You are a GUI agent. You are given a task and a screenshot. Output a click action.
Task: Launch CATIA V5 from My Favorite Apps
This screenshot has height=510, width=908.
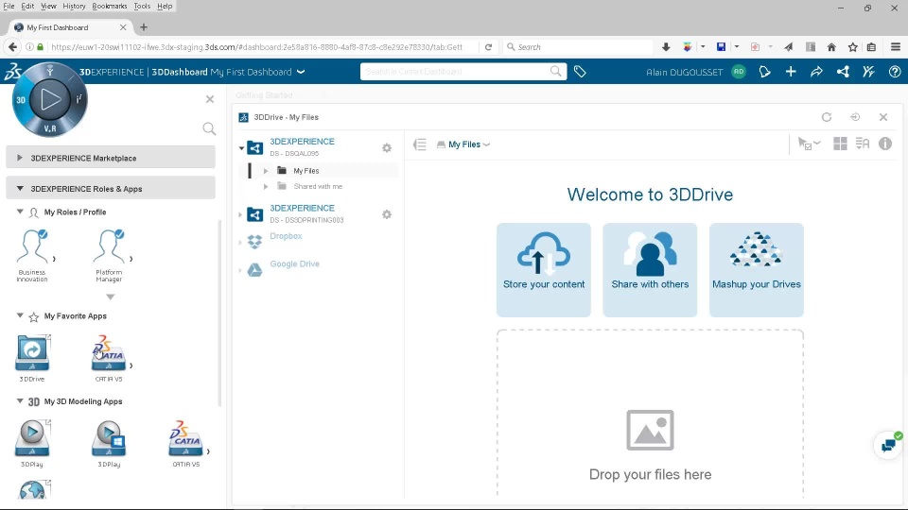pos(108,352)
